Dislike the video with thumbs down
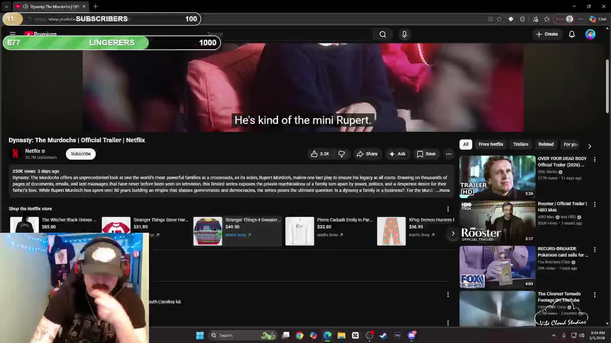611x343 pixels. click(342, 154)
